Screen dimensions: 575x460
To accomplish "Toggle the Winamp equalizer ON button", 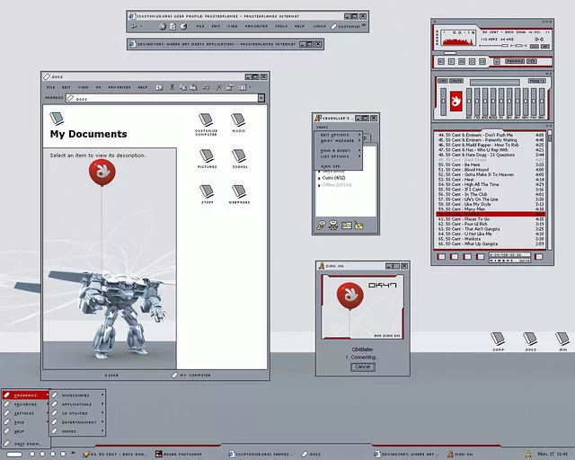I will point(441,81).
